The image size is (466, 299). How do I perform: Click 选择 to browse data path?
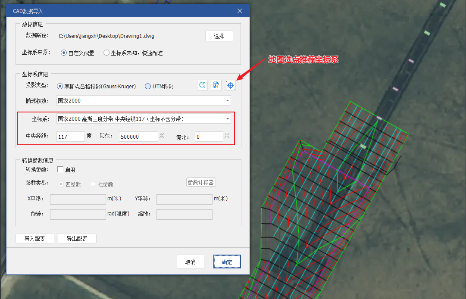[219, 36]
